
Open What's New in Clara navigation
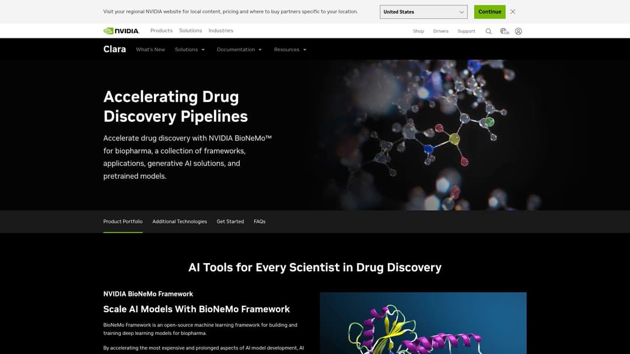[150, 49]
